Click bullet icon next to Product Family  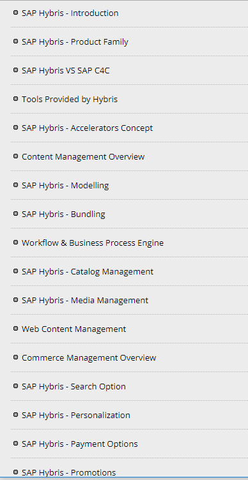(x=15, y=41)
